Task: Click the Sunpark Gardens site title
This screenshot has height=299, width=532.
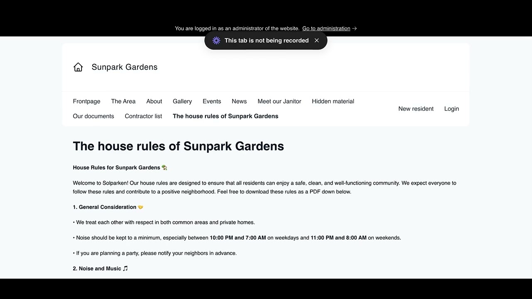Action: click(124, 67)
